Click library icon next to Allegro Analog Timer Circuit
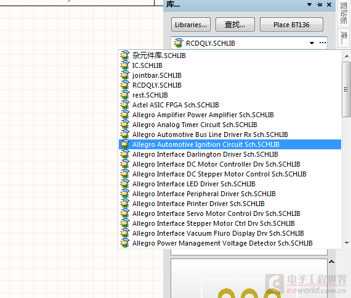The image size is (351, 298). pyautogui.click(x=124, y=125)
